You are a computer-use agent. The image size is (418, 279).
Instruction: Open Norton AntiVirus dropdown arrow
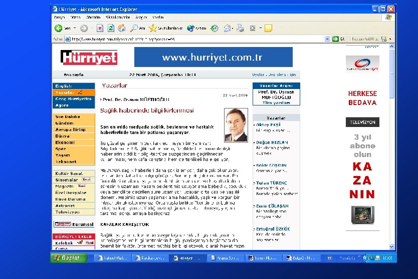coord(390,39)
